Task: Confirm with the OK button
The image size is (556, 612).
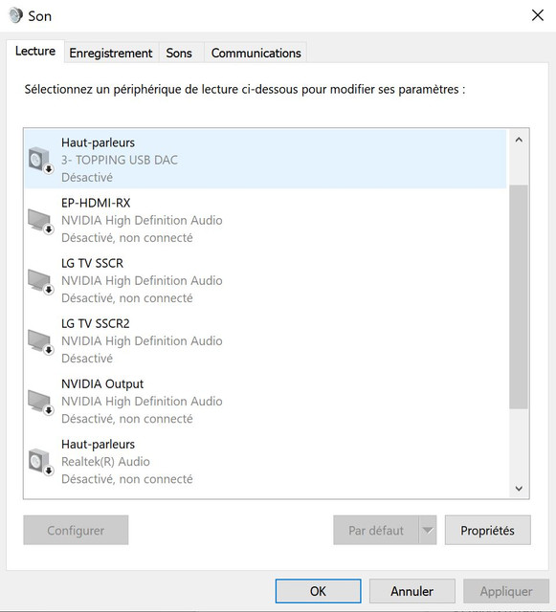Action: tap(318, 591)
